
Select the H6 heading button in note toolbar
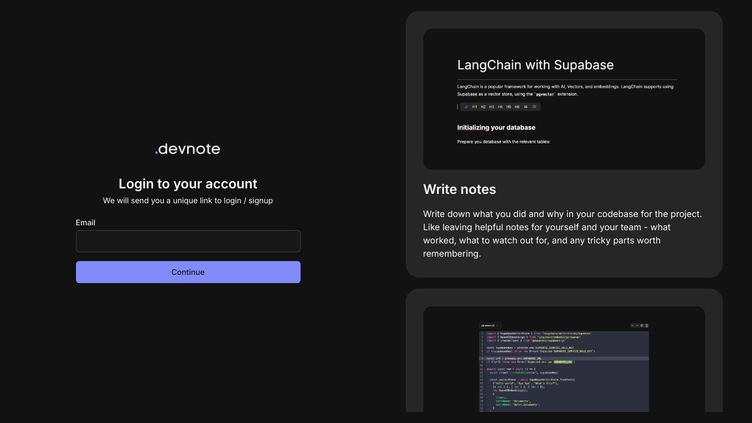[x=517, y=107]
